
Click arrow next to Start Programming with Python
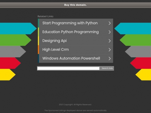coord(109,23)
